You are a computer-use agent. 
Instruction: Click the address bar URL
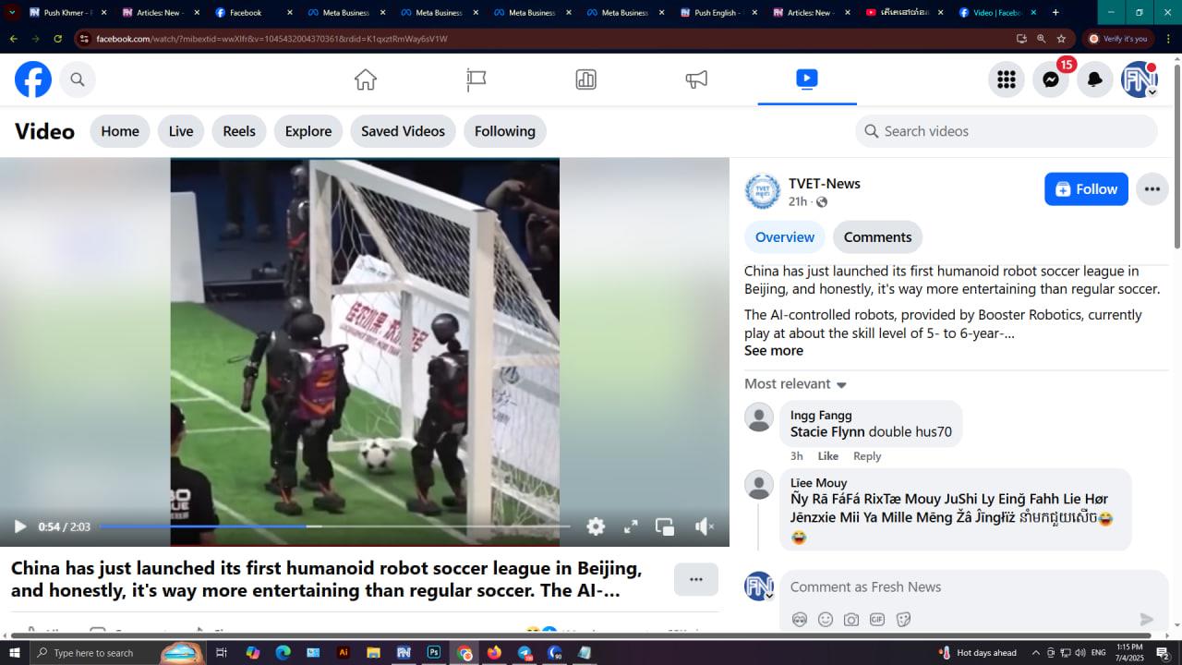(271, 39)
